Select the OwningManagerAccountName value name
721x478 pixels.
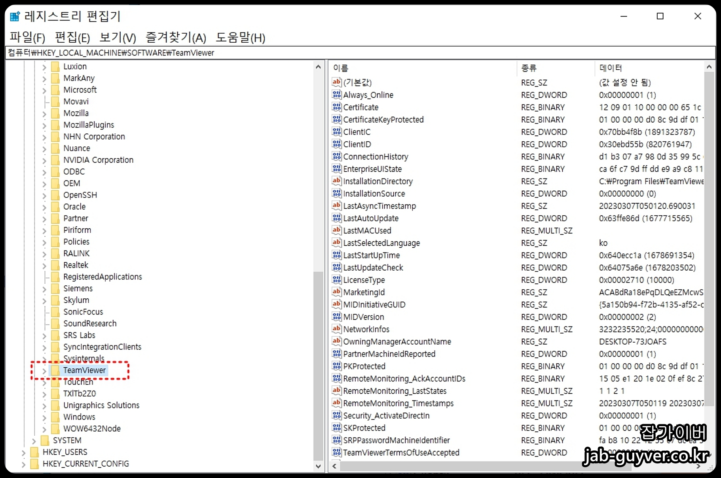click(x=397, y=341)
